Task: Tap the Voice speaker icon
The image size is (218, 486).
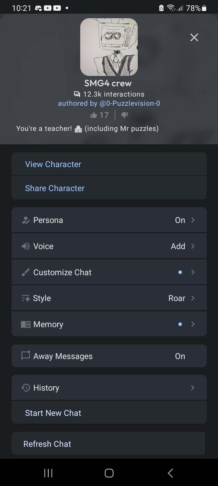Action: [x=25, y=246]
